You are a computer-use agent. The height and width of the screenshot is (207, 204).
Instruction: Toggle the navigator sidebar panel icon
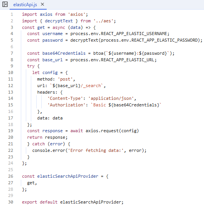tap(5, 4)
